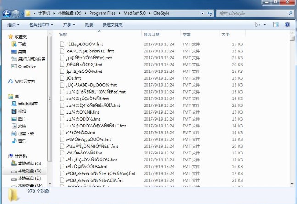Image resolution: width=297 pixels, height=204 pixels.
Task: Expand the arrow after Program Files breadcrumb
Action: click(x=119, y=13)
